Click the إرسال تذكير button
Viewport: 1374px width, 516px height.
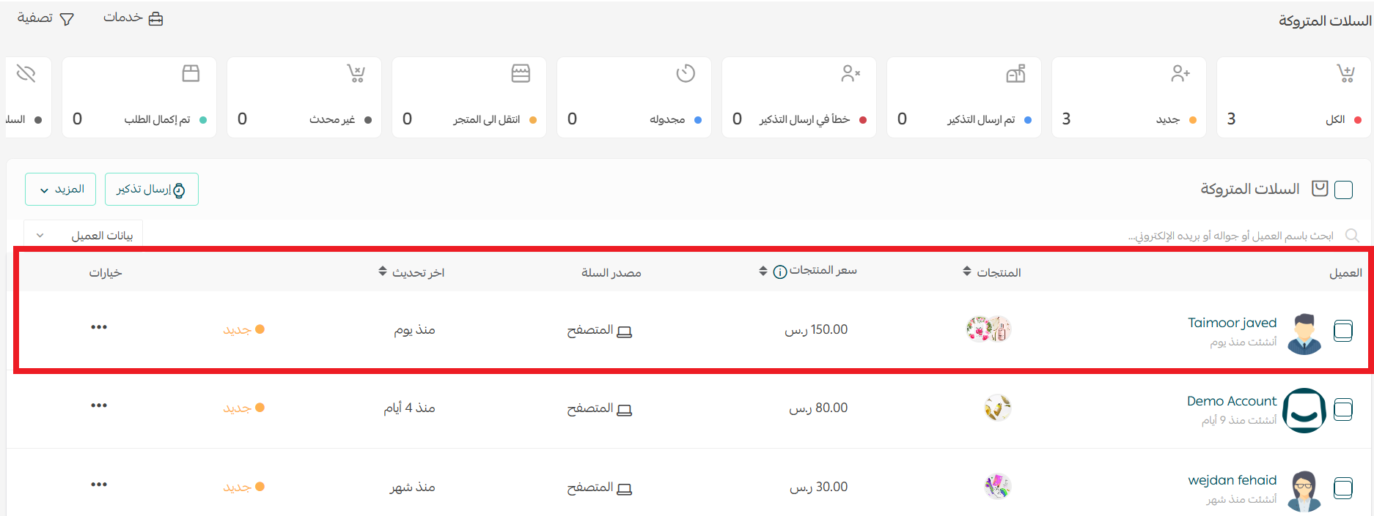tap(151, 190)
